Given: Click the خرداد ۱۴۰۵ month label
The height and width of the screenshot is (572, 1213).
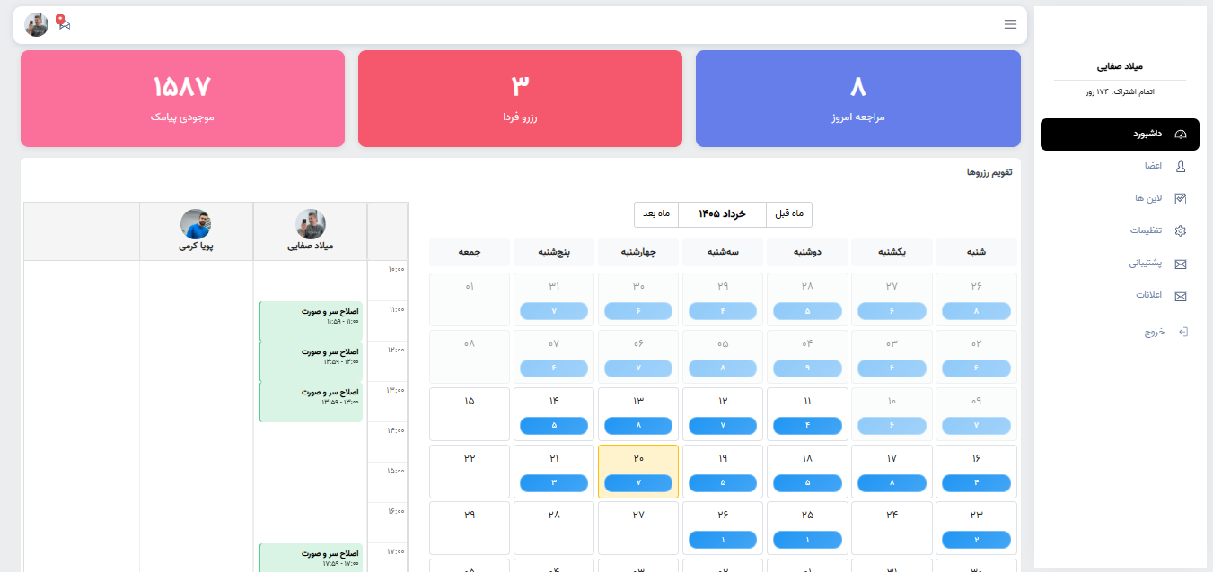Looking at the screenshot, I should 723,214.
